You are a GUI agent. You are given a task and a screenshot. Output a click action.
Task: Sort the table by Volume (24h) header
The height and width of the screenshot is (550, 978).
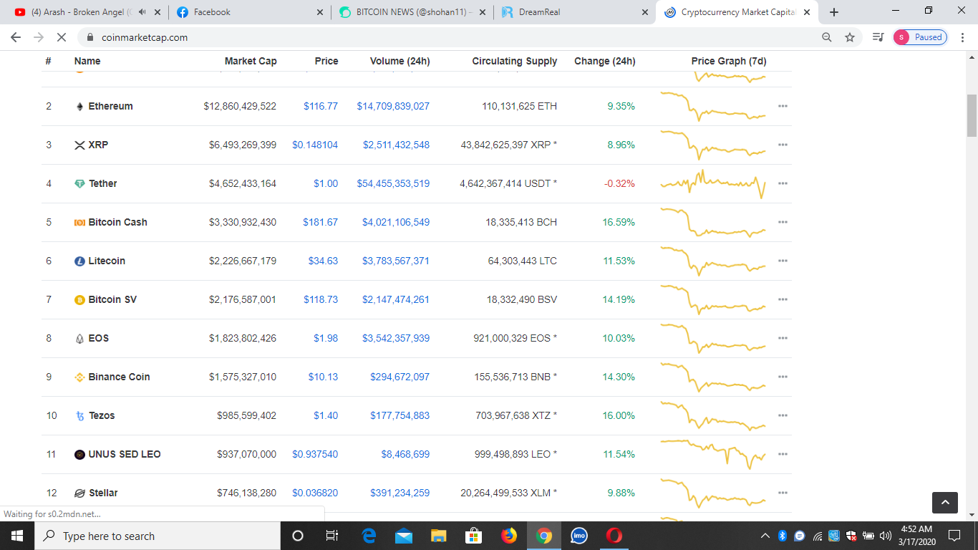click(x=400, y=61)
